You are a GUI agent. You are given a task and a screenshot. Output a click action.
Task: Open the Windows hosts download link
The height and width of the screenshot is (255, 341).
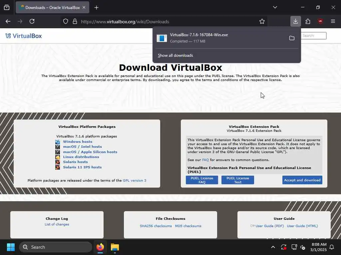[78, 141]
